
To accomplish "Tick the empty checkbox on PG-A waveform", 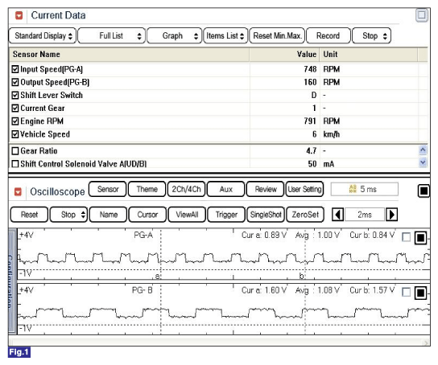I will pos(406,237).
